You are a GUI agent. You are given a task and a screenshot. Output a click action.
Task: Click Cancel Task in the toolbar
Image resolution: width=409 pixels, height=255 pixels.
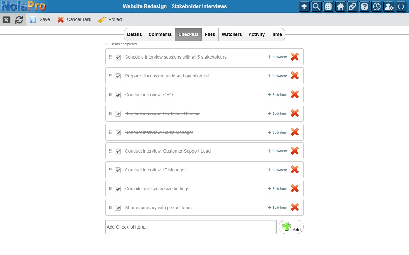74,20
